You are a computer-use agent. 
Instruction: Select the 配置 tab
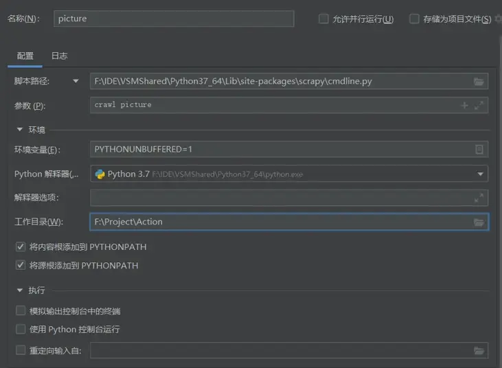click(x=25, y=56)
